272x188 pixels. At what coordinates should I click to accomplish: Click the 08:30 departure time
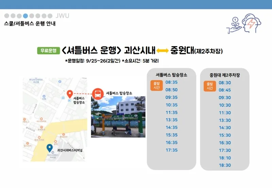coord(225,83)
